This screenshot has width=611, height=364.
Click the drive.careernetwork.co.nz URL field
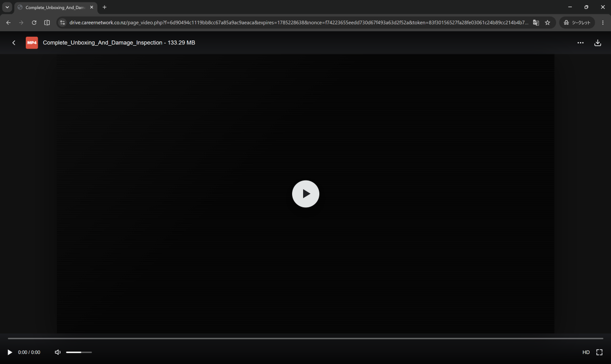pyautogui.click(x=299, y=22)
